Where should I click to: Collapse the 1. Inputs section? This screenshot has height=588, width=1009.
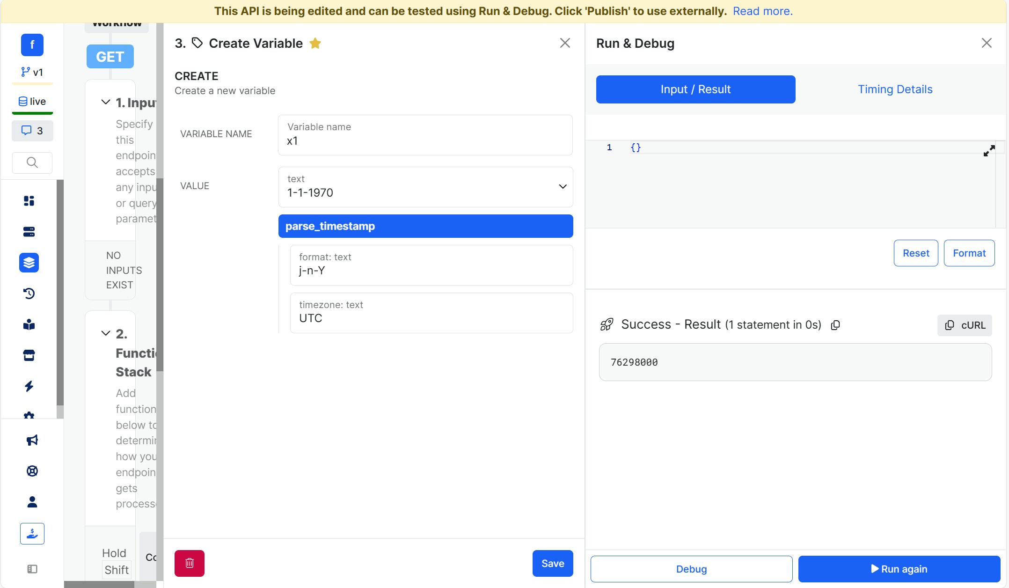[x=106, y=102]
